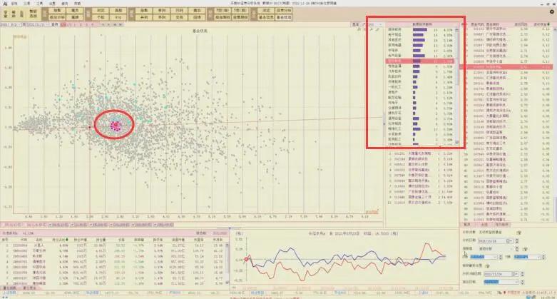Open the 帮助 menu
Image resolution: width=557 pixels, height=299 pixels.
pos(77,3)
